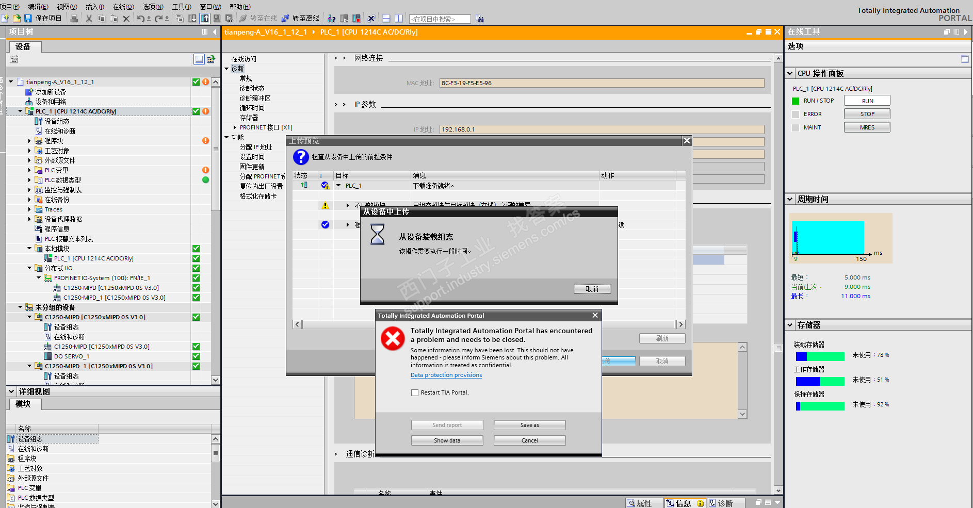Collapse the 周期时间 cycle time section

[x=790, y=199]
